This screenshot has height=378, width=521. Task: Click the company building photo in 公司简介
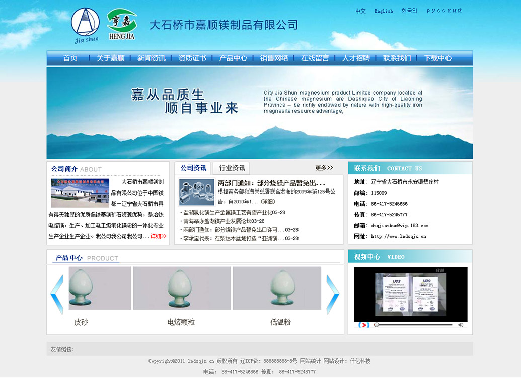point(80,193)
